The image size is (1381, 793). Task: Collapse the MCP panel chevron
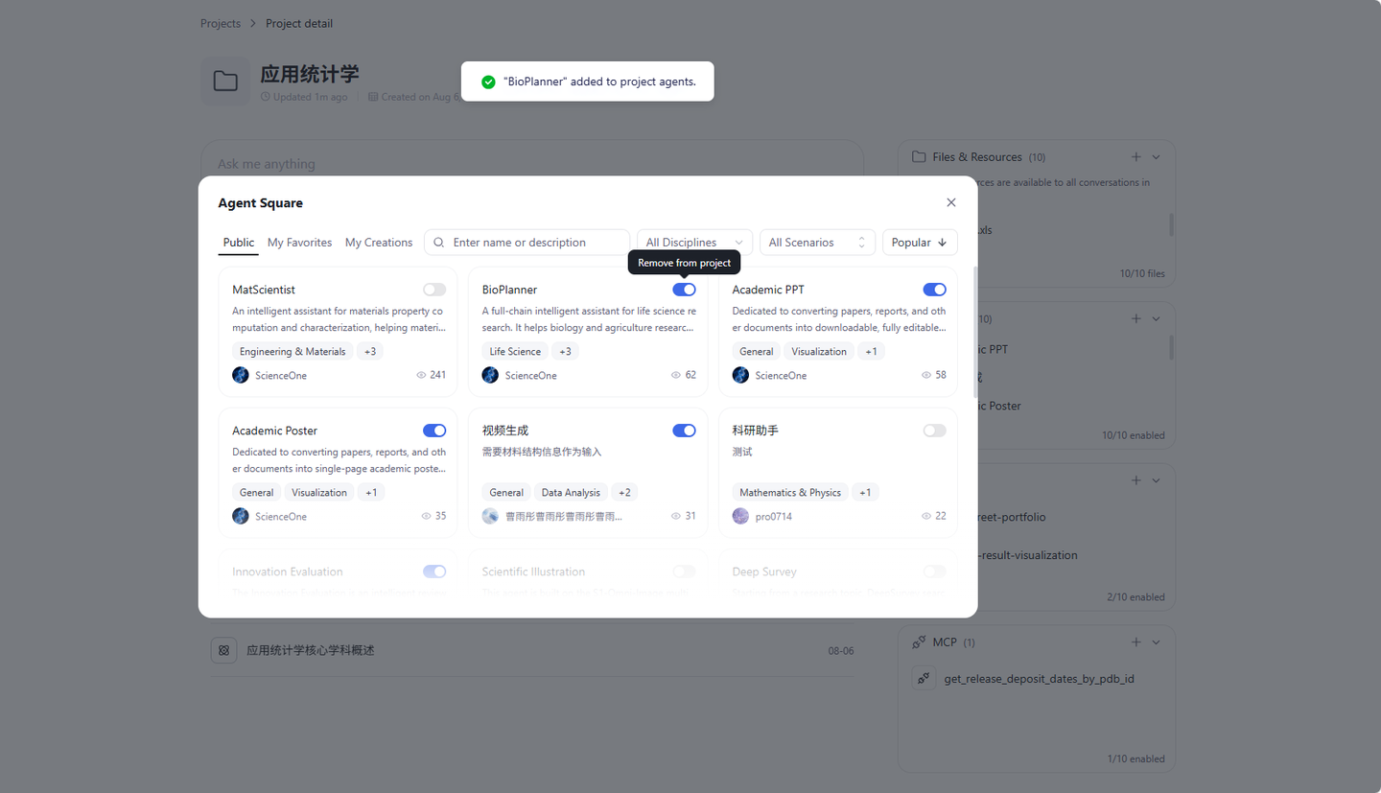[x=1156, y=641]
